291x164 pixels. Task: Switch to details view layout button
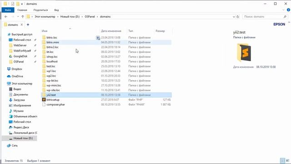pos(282,160)
